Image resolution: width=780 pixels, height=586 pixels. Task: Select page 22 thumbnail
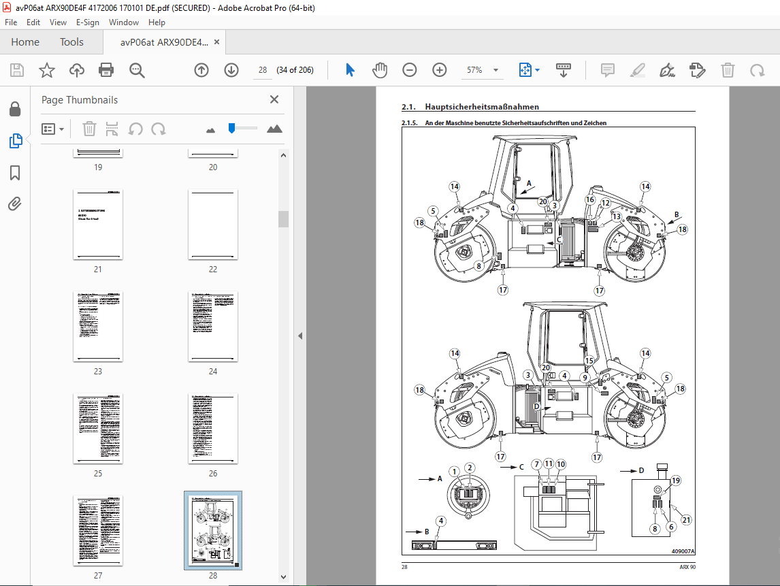(213, 225)
